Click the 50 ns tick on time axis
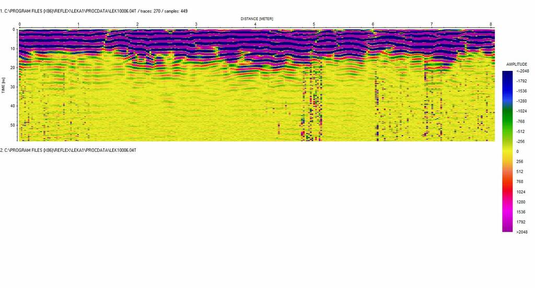This screenshot has height=288, width=535. point(13,125)
